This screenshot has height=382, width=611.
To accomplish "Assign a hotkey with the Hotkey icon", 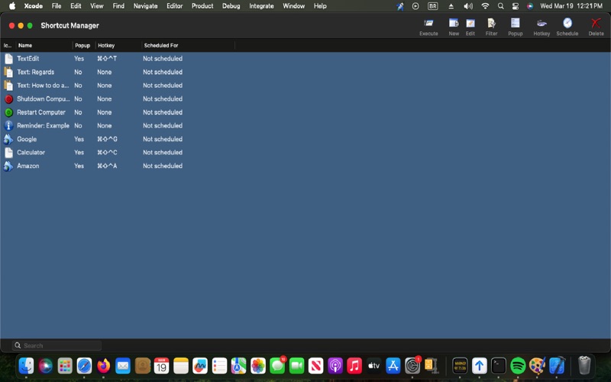I will (x=541, y=24).
